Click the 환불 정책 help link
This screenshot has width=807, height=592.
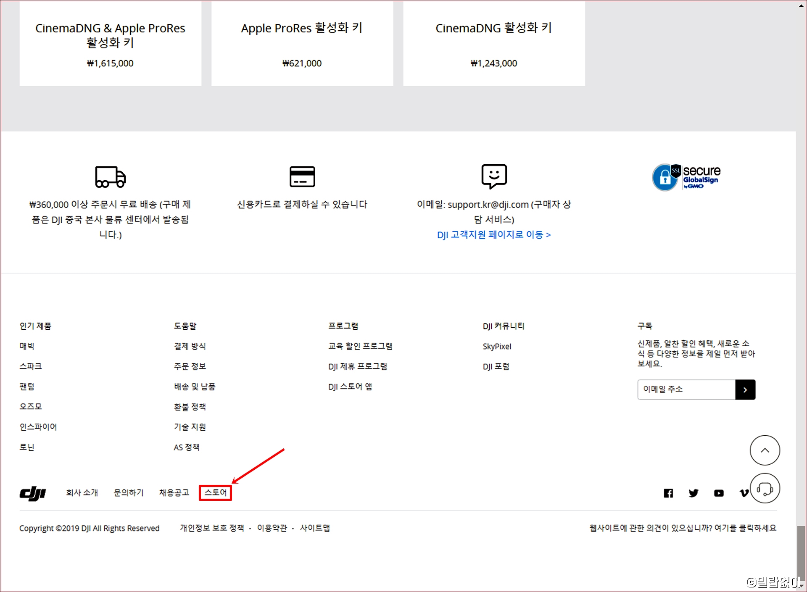coord(190,407)
